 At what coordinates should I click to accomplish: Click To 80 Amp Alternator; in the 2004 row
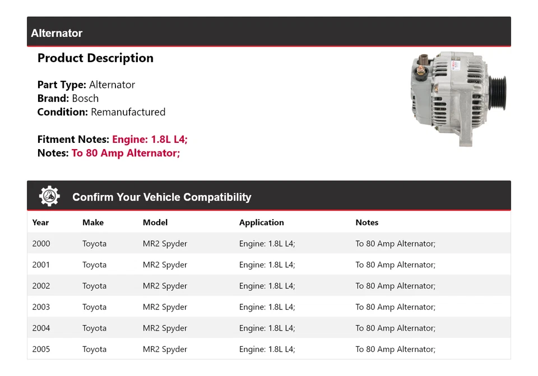[395, 329]
